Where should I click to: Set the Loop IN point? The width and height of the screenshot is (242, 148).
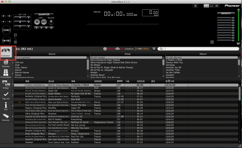(x=37, y=22)
